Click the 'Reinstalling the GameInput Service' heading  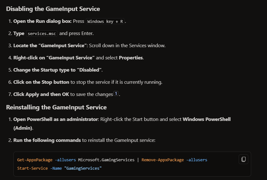56,107
